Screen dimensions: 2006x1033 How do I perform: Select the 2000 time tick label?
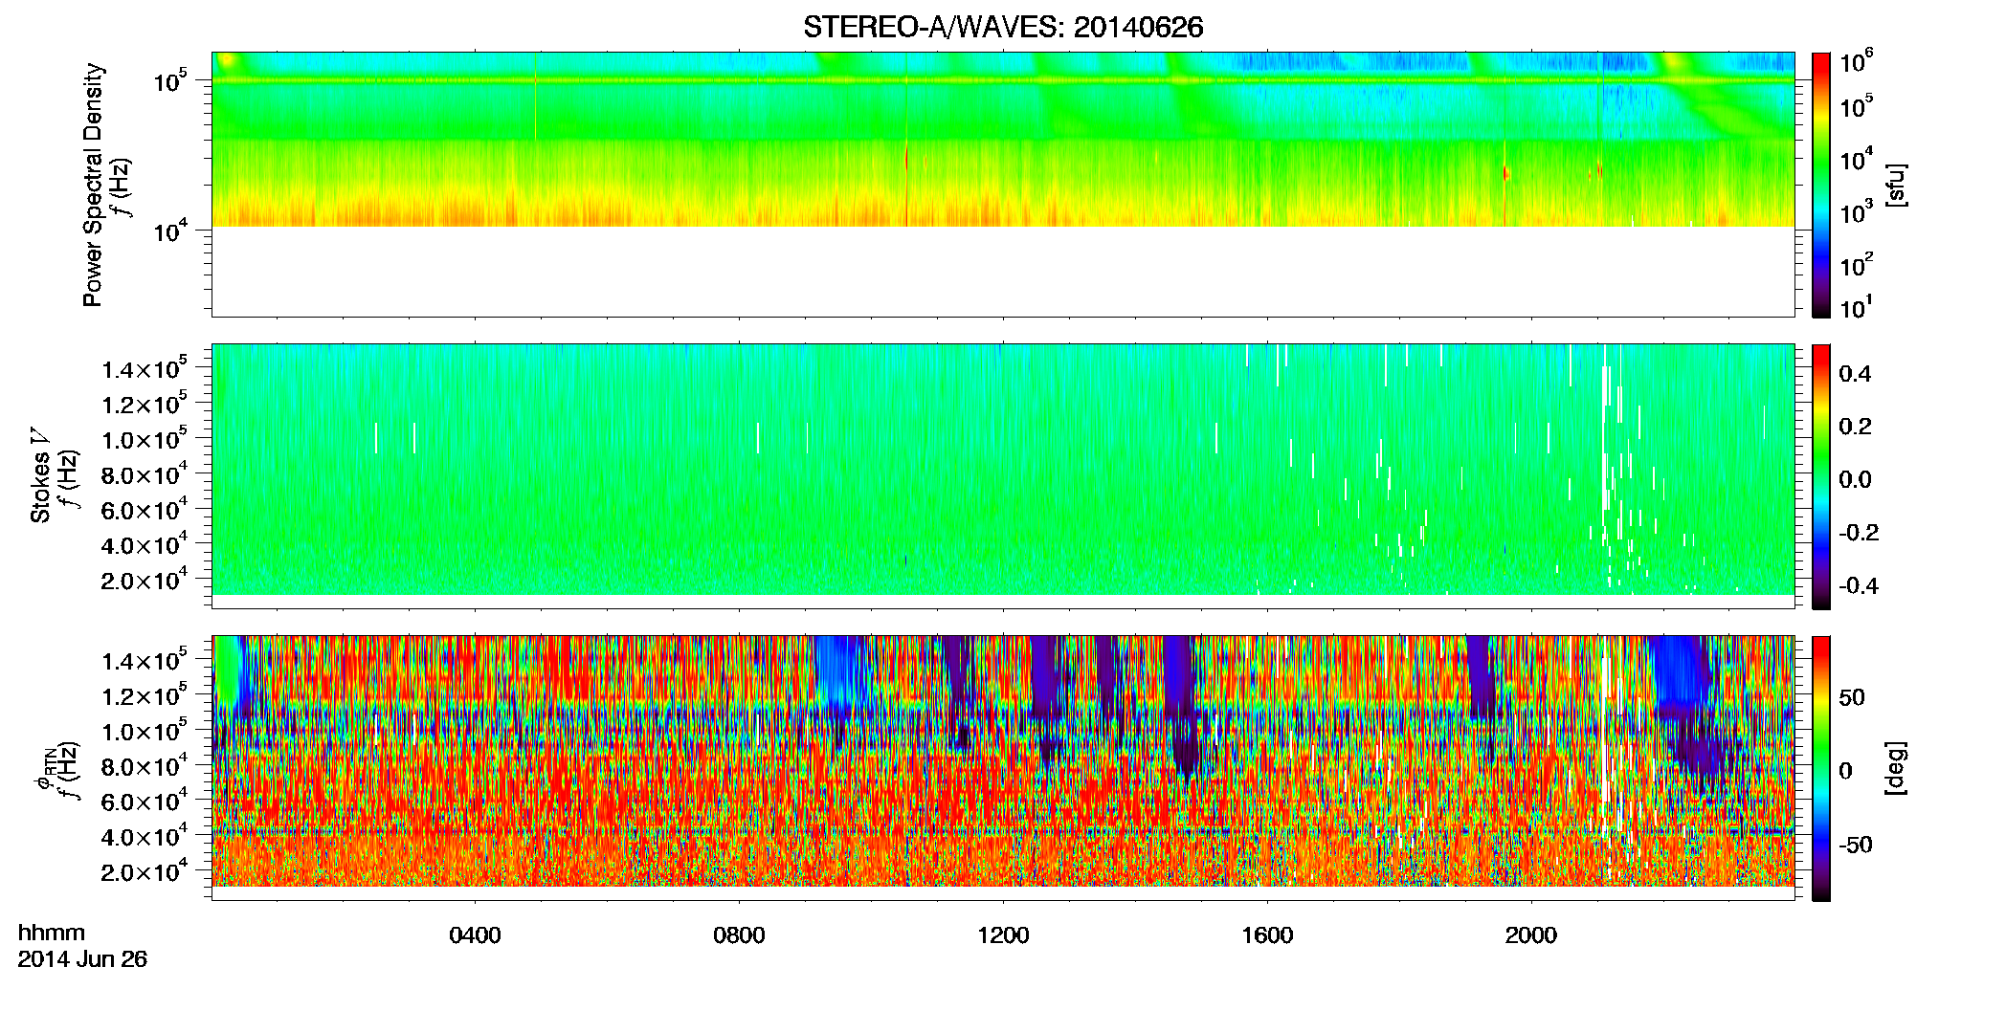[x=1531, y=935]
